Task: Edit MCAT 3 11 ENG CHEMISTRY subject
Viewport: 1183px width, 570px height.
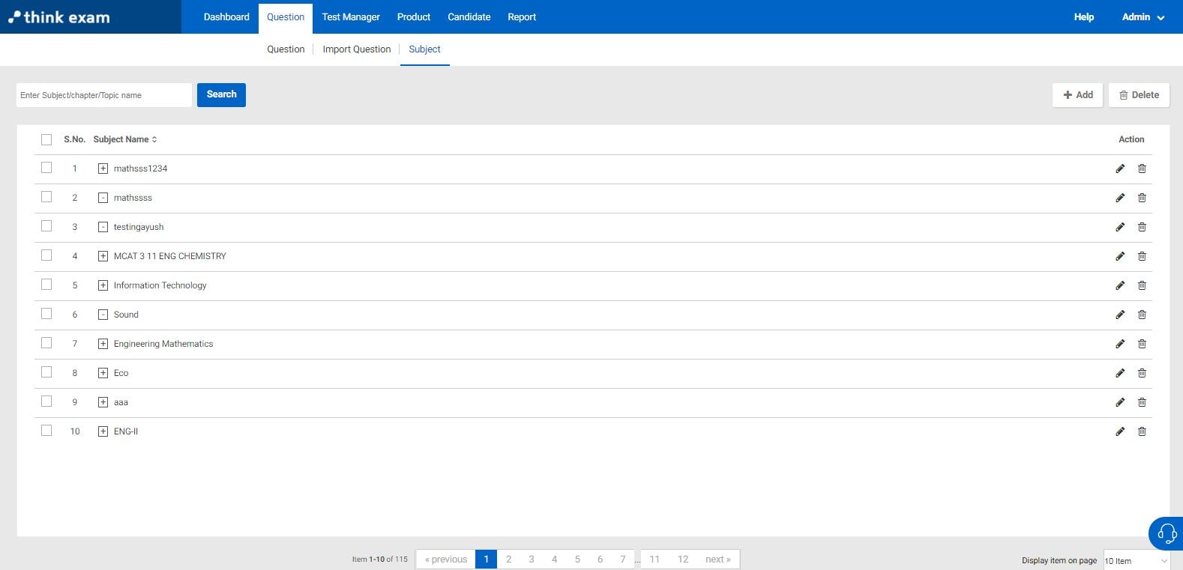Action: 1120,256
